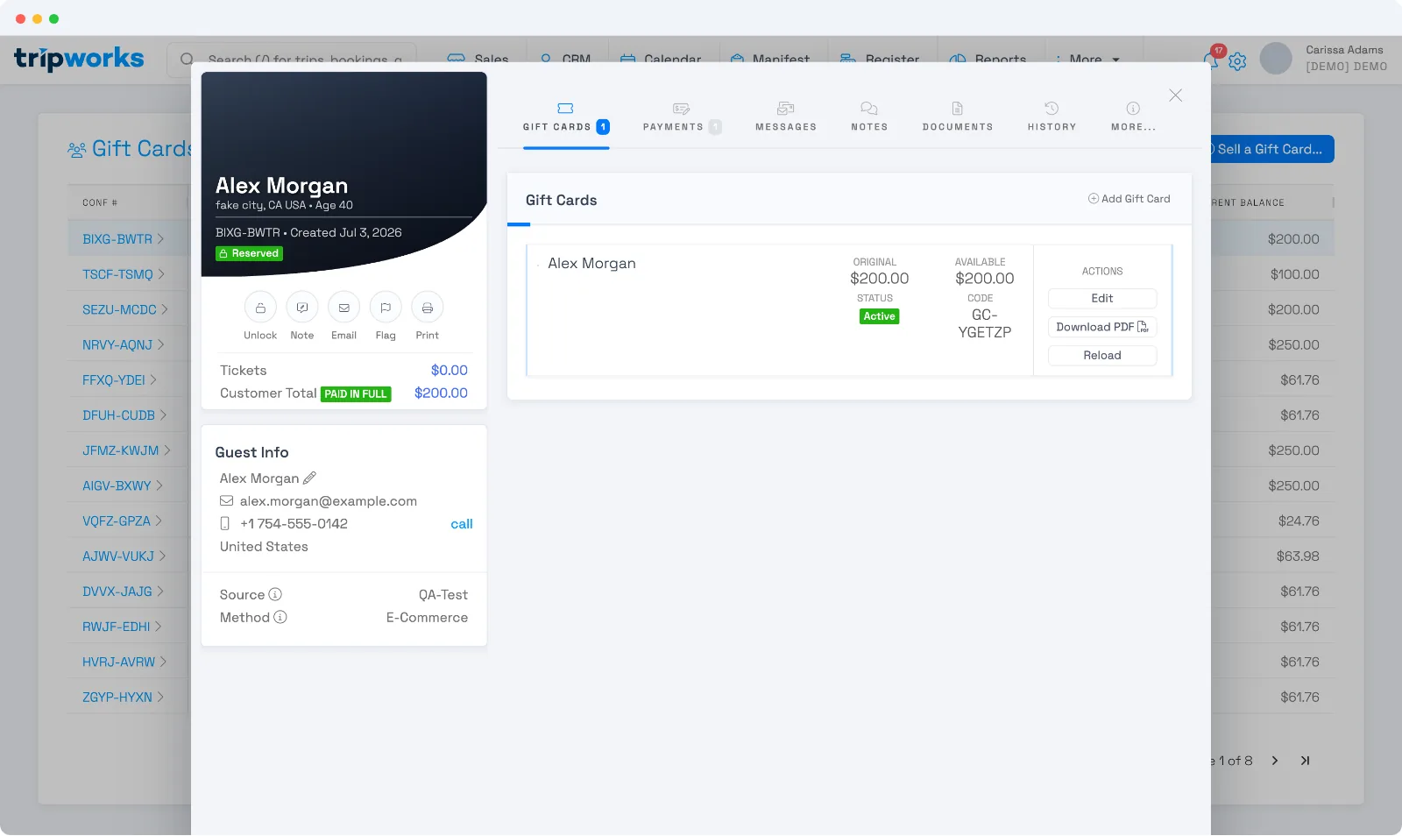Open the Calendar menu item
The width and height of the screenshot is (1402, 836).
pyautogui.click(x=661, y=60)
